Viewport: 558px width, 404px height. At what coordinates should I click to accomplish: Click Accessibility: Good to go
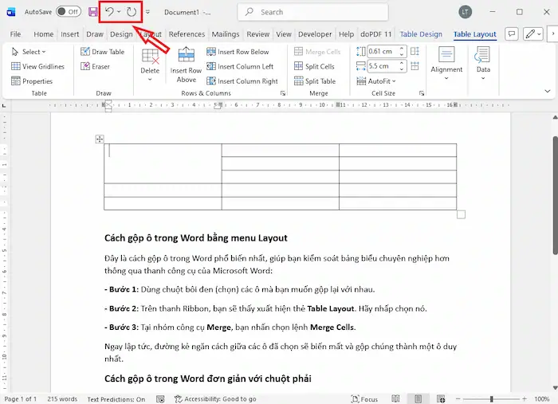point(215,399)
